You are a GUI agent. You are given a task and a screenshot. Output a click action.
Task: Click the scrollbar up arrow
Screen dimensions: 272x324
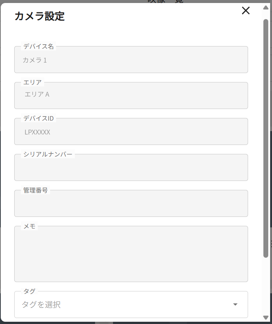pos(266,7)
